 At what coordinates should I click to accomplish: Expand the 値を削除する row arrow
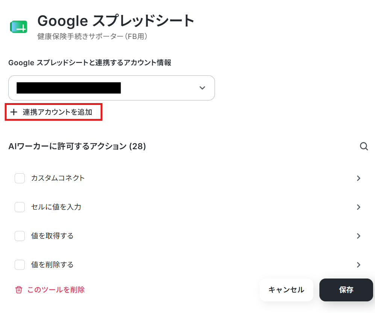pos(358,265)
